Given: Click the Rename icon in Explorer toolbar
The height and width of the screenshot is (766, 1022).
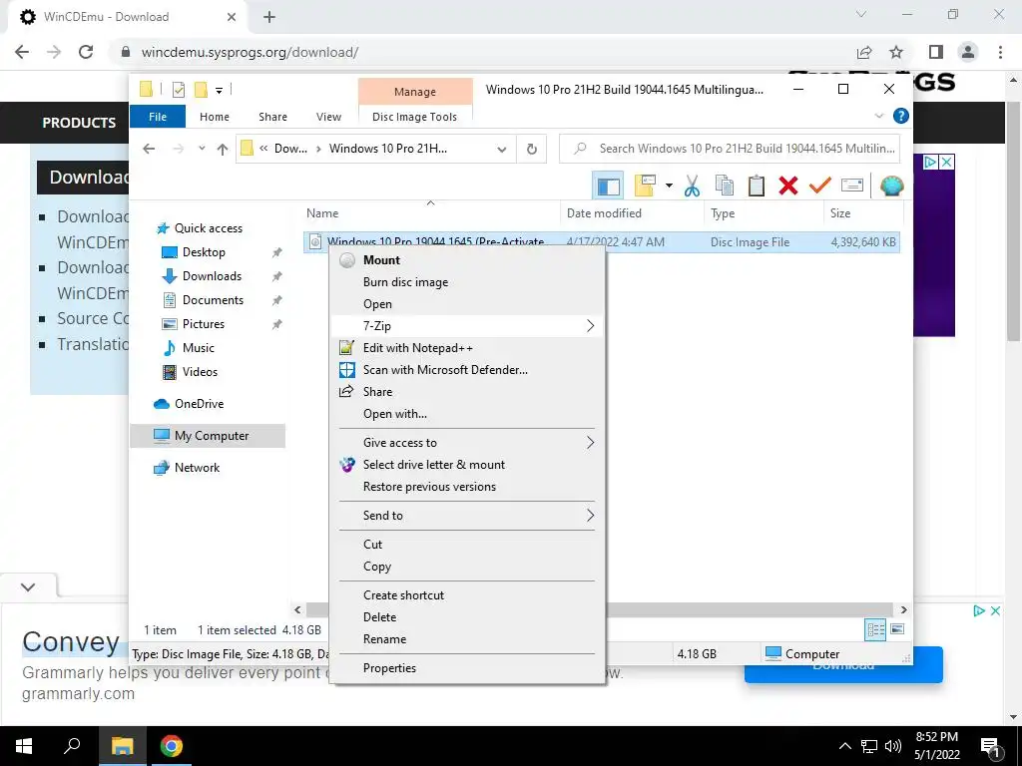Looking at the screenshot, I should pyautogui.click(x=852, y=186).
